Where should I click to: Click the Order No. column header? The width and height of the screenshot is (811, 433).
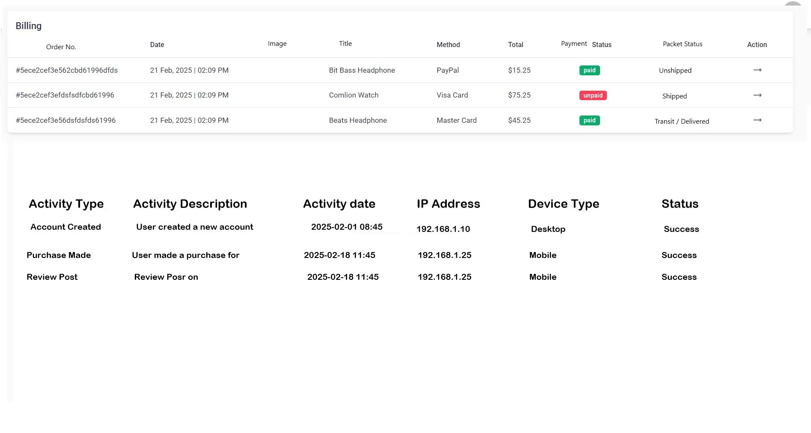tap(61, 47)
